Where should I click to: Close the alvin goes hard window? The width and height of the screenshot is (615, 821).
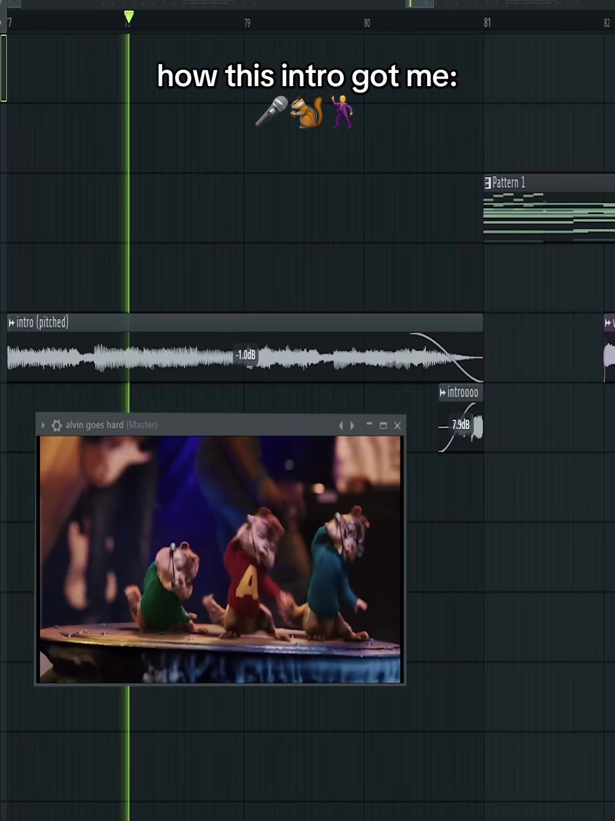point(397,425)
